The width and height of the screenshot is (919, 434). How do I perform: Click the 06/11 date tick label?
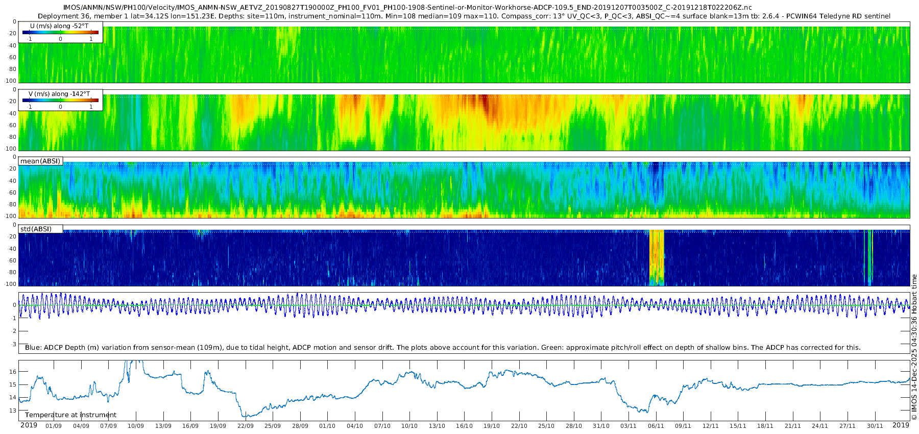656,426
